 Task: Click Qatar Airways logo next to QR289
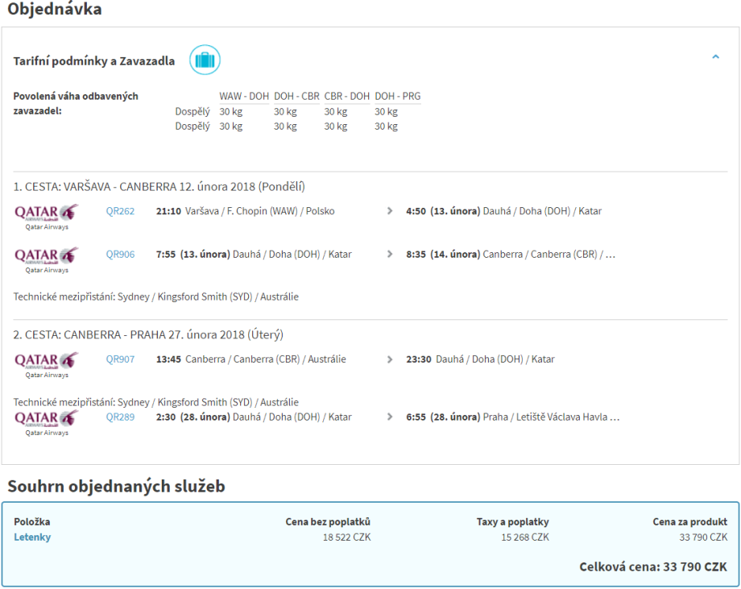(x=46, y=419)
